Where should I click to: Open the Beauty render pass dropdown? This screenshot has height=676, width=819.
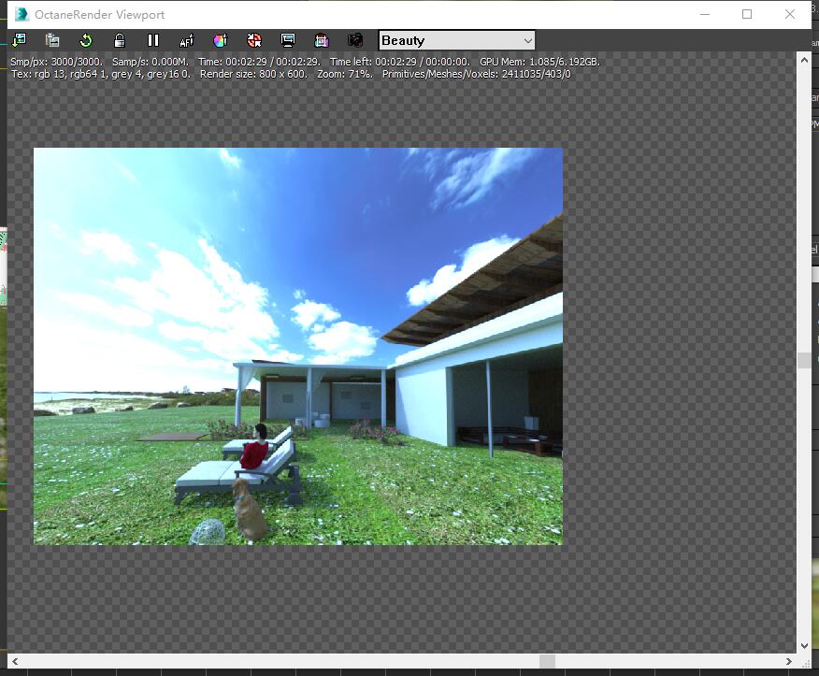click(456, 40)
